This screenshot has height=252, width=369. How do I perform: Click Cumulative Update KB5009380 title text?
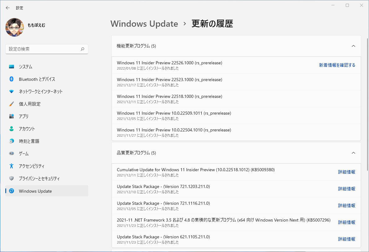pos(196,170)
